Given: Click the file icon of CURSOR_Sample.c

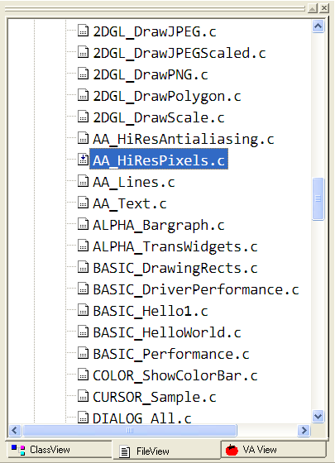Looking at the screenshot, I should (83, 396).
